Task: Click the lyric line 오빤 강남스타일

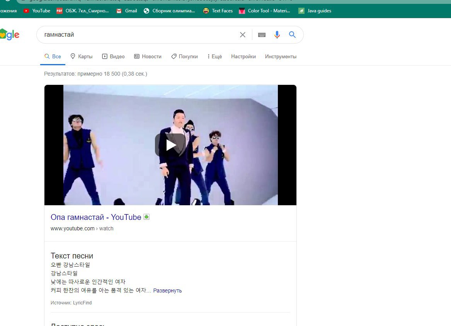Action: coord(70,265)
